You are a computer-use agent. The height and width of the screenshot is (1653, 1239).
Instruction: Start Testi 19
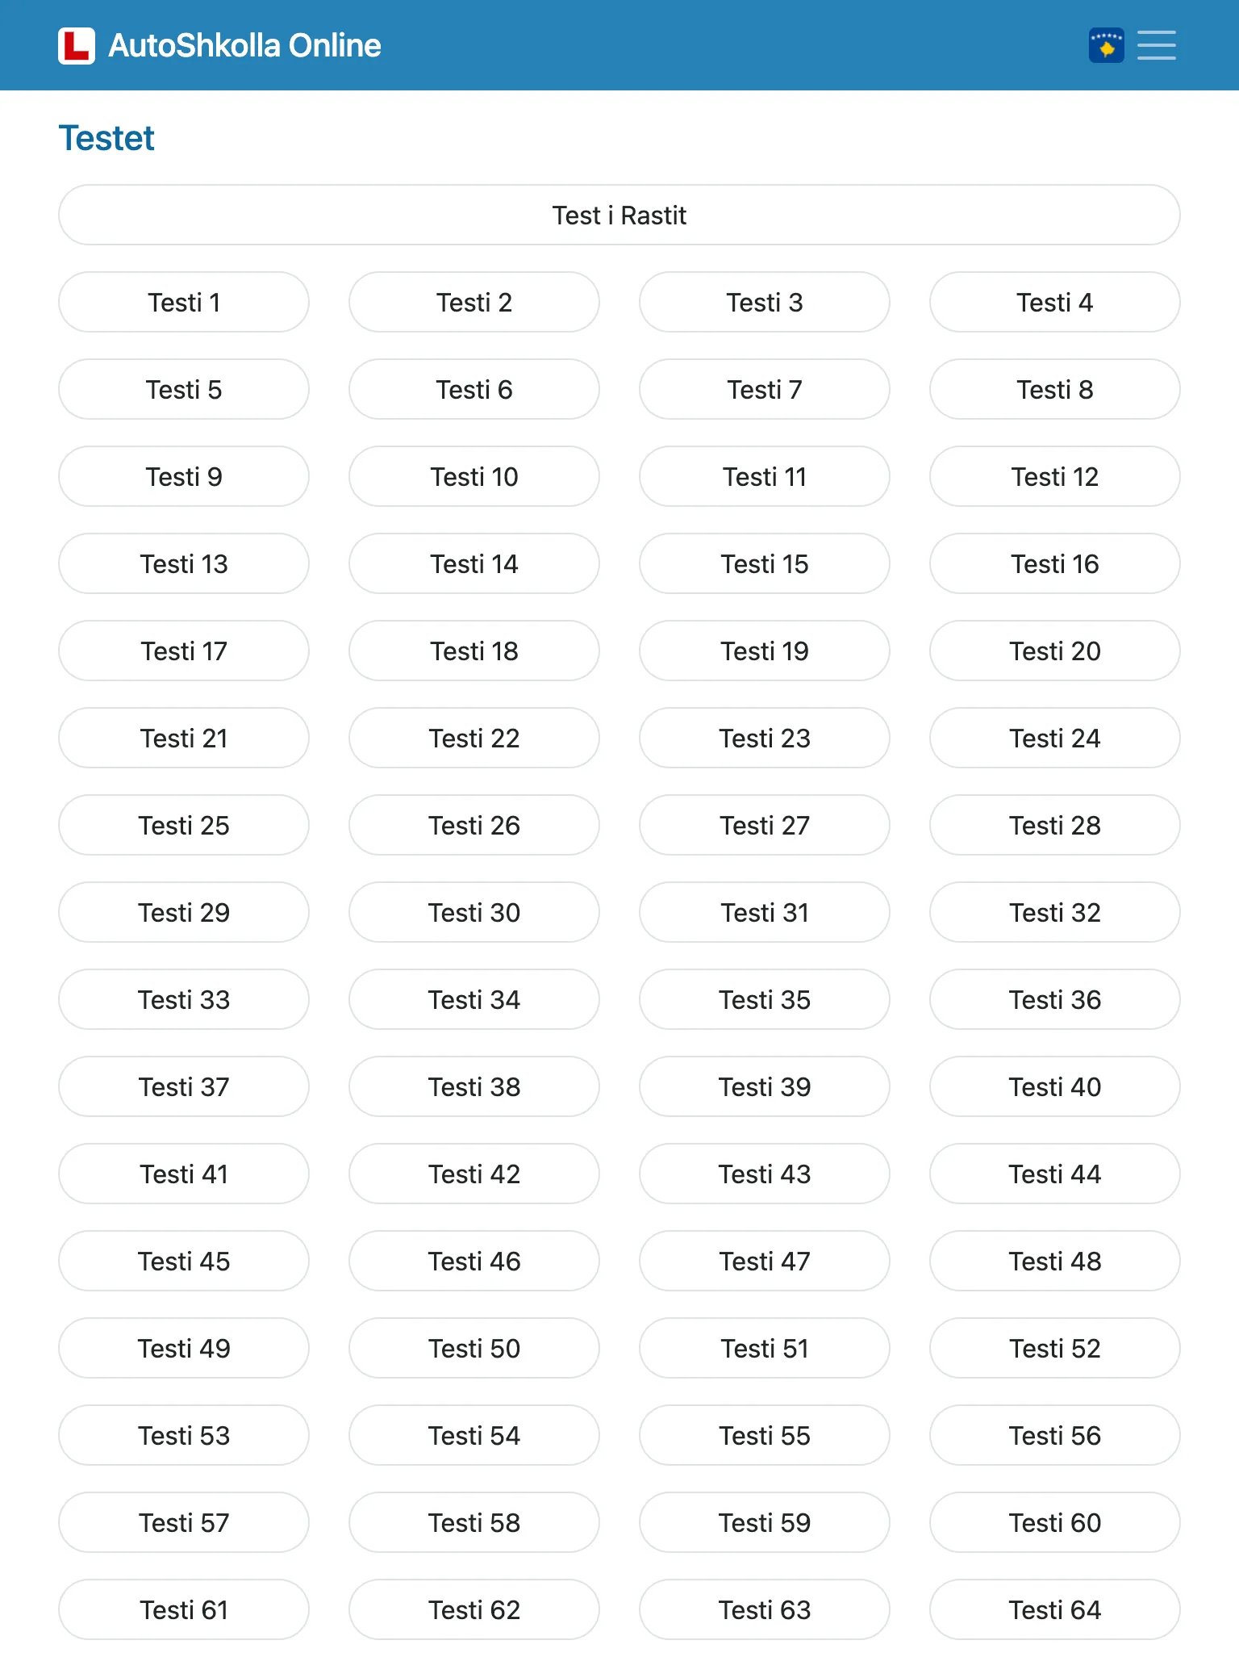tap(765, 651)
